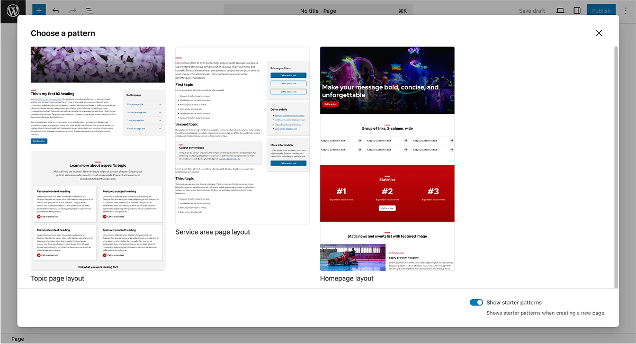Image resolution: width=636 pixels, height=344 pixels.
Task: Dismiss the Choose a pattern dialog
Action: tap(598, 33)
